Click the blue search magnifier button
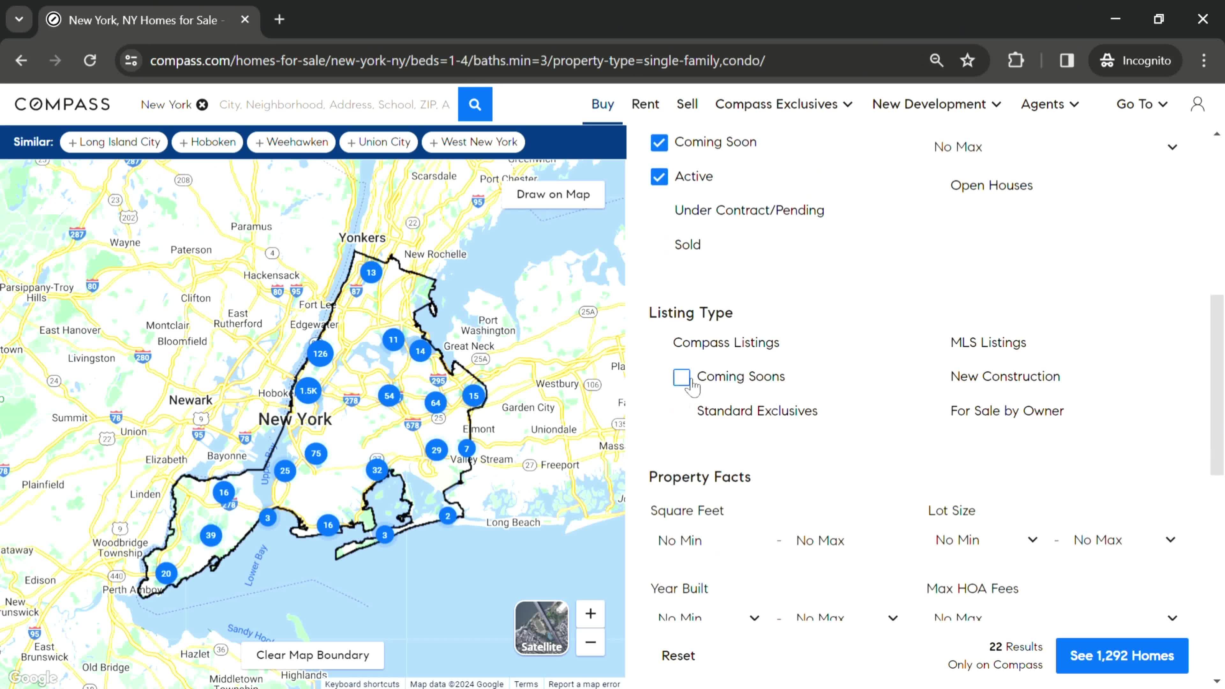Viewport: 1225px width, 689px height. (475, 104)
